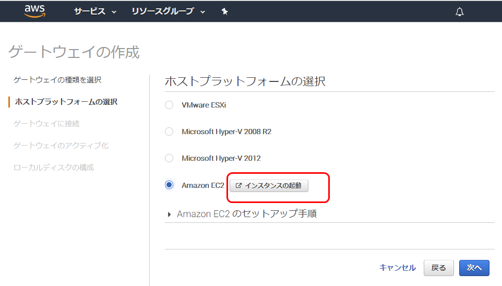Select the VMware ESXi radio button

pyautogui.click(x=169, y=105)
